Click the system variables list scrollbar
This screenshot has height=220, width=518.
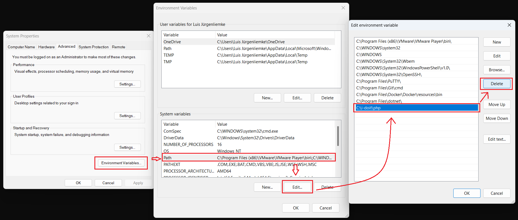pyautogui.click(x=338, y=136)
